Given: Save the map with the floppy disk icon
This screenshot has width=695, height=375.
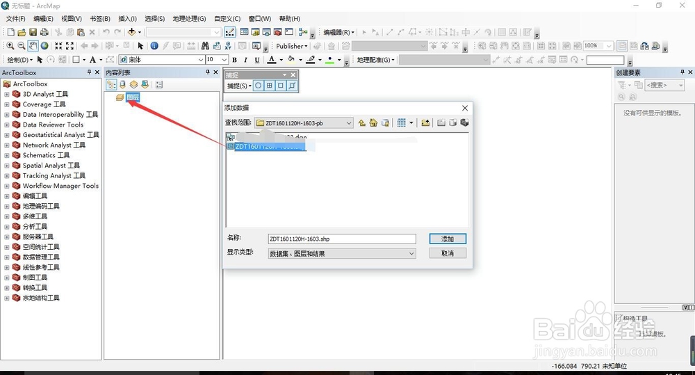Looking at the screenshot, I should [33, 32].
